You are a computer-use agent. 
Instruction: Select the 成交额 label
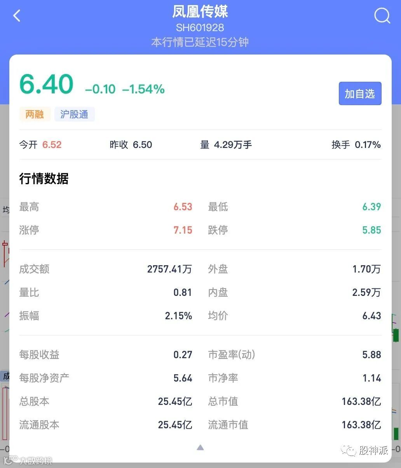(x=34, y=269)
